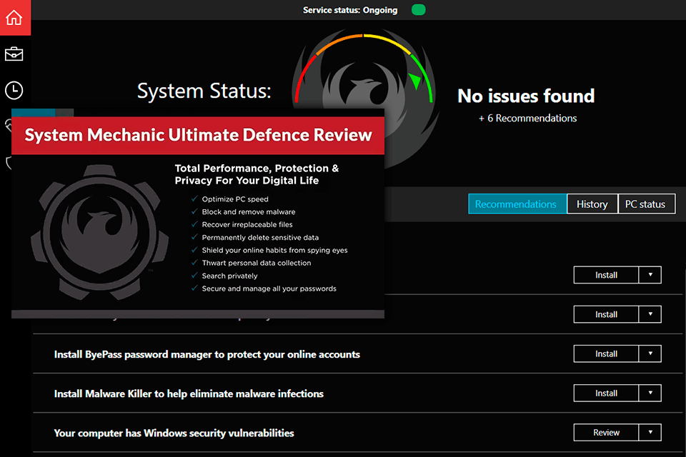Click the green service status indicator
The height and width of the screenshot is (457, 686).
(418, 9)
